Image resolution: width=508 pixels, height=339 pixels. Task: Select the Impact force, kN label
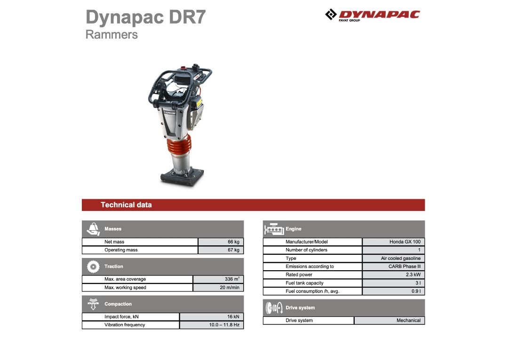[x=121, y=316]
